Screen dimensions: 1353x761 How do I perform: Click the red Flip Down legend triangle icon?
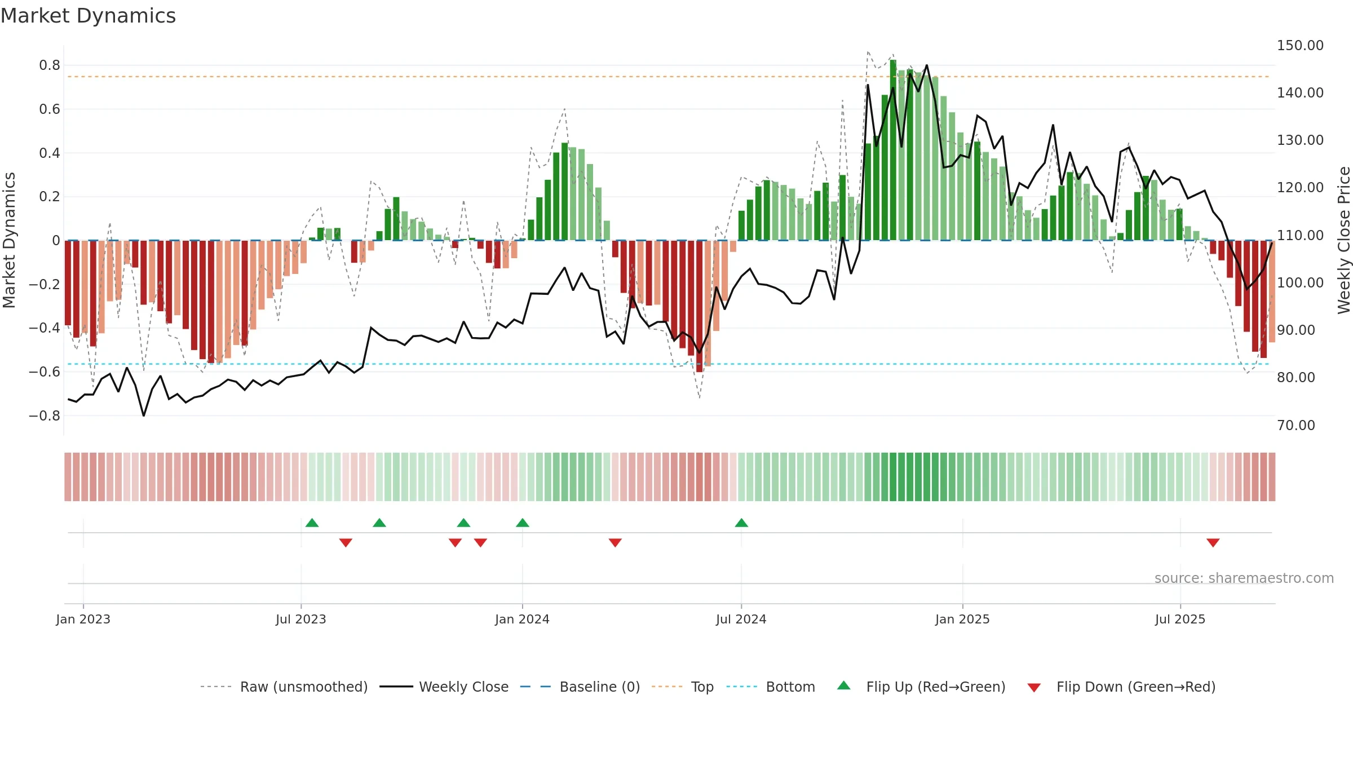point(1034,688)
